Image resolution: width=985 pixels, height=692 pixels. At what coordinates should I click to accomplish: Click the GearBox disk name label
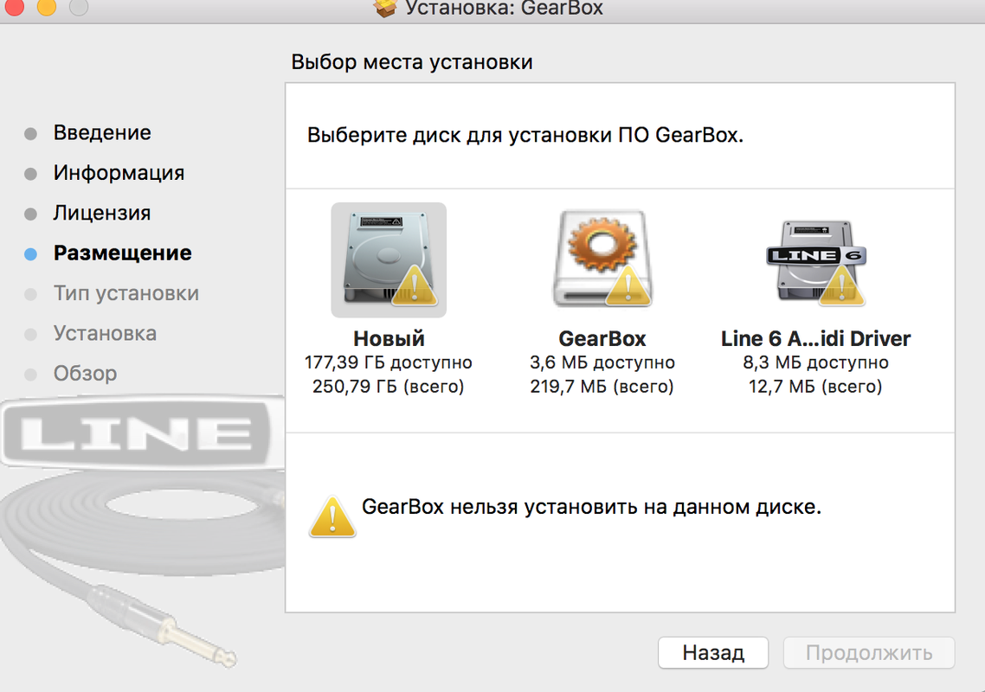pyautogui.click(x=602, y=338)
